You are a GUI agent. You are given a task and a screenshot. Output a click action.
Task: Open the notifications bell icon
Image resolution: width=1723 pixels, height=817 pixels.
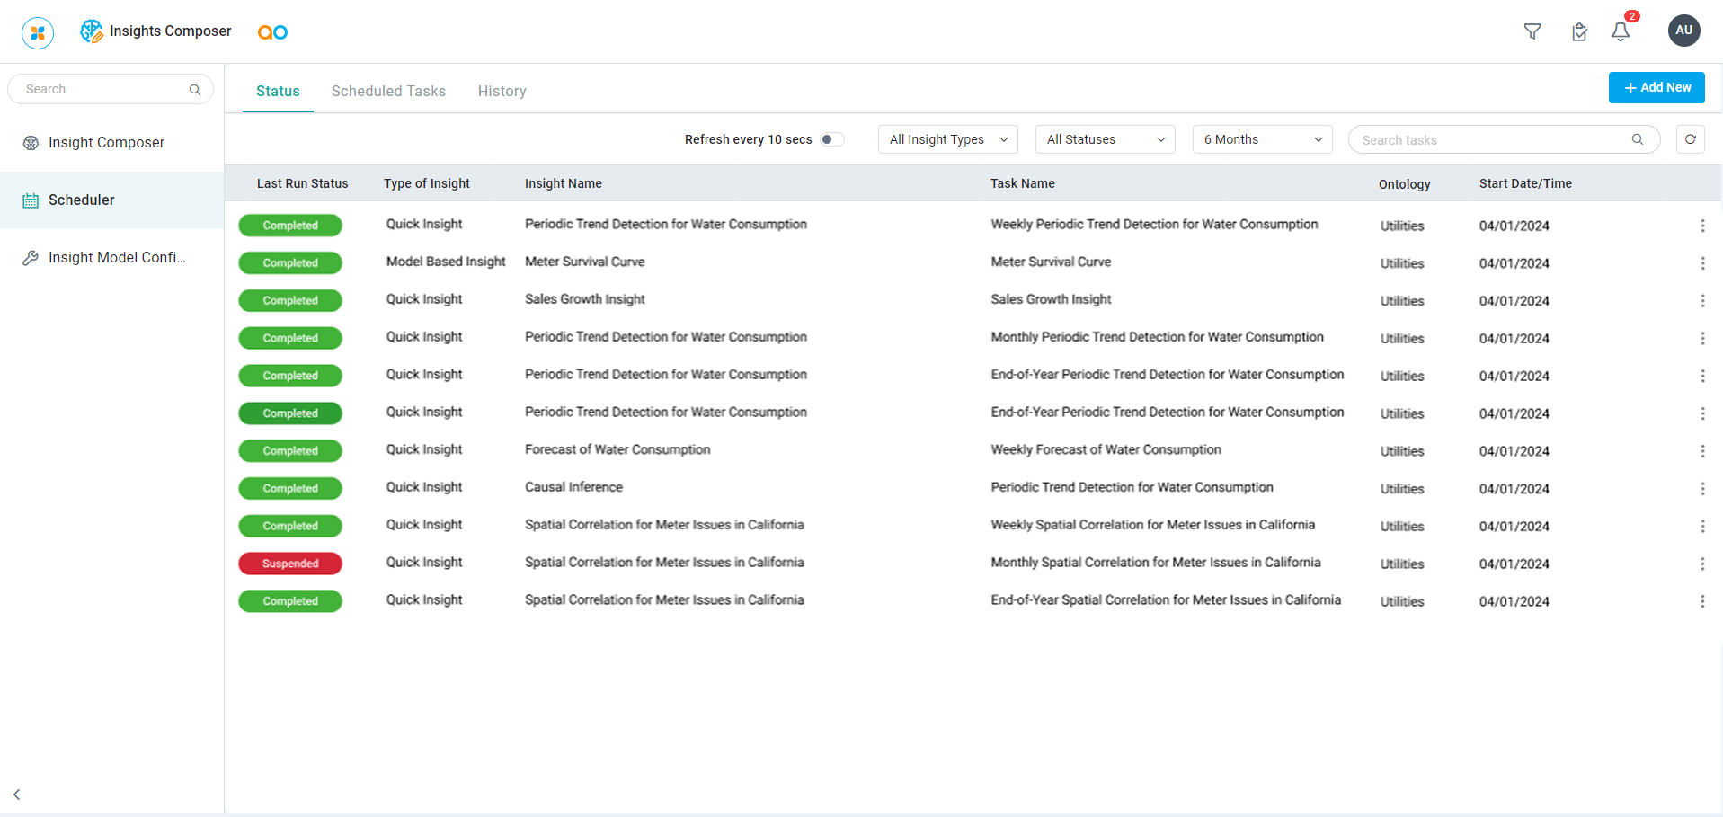(x=1621, y=31)
